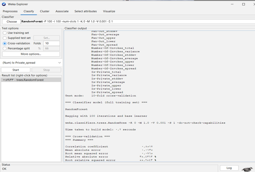Image resolution: width=255 pixels, height=172 pixels.
Task: Click the Is-Private_total line
Action: (x=106, y=72)
